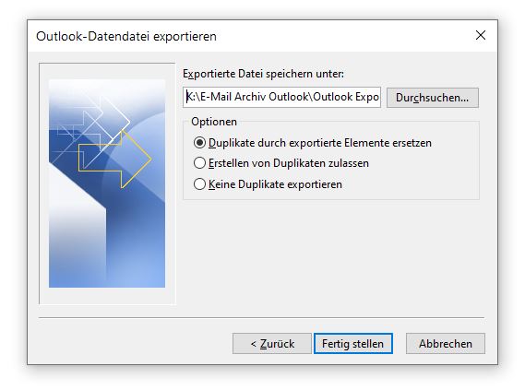Open the file browser via Durchsuchen...
The image size is (525, 390).
pyautogui.click(x=432, y=98)
